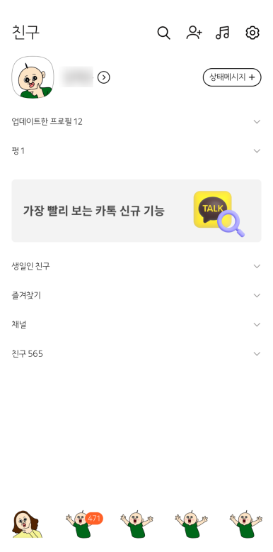Expand the 업데이트한 프로필 12 section
This screenshot has height=552, width=273.
click(136, 122)
